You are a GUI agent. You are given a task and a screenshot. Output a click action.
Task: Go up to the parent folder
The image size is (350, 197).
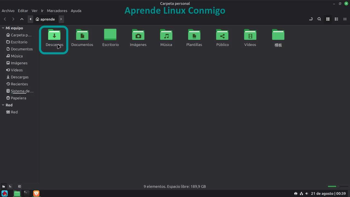point(22,19)
